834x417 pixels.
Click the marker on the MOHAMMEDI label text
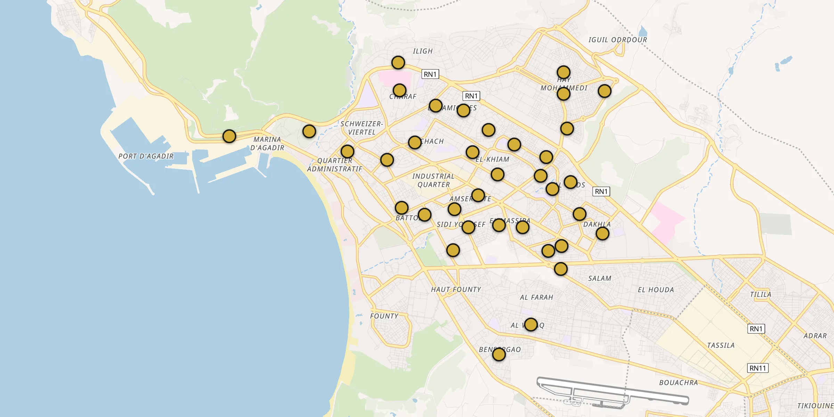564,94
